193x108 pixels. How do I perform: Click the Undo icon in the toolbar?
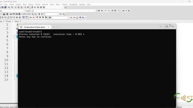click(9, 7)
